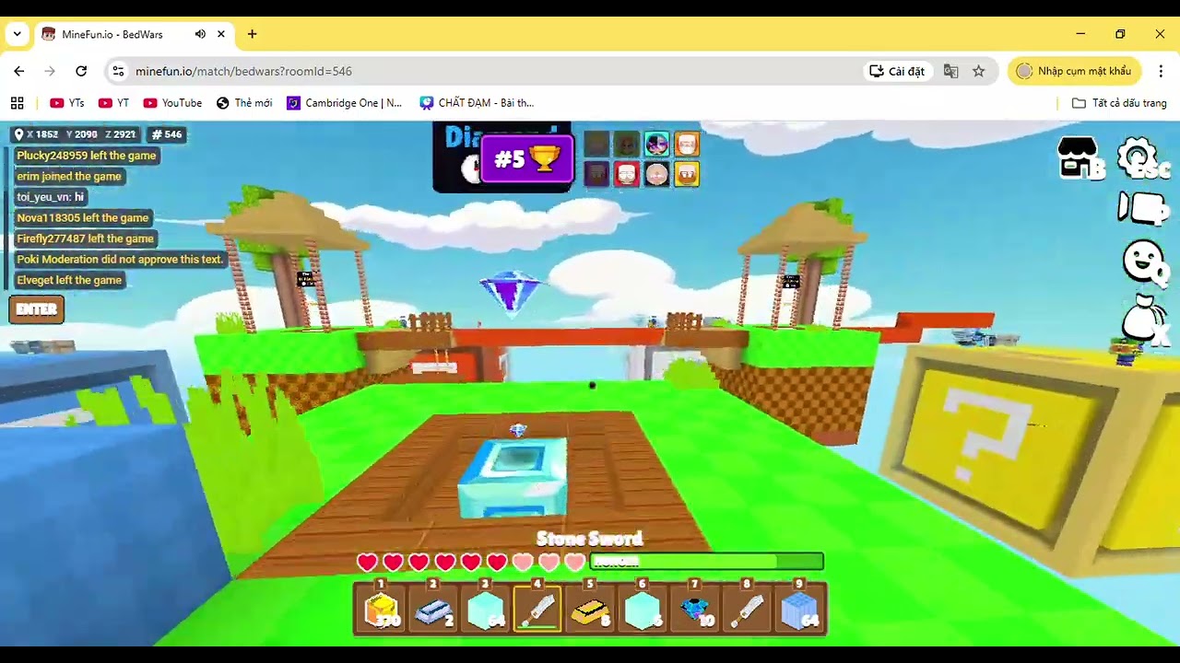Open the translate page icon

coord(950,71)
